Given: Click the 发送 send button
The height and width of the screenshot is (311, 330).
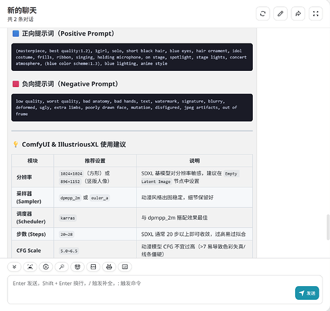Looking at the screenshot, I should coord(307,293).
